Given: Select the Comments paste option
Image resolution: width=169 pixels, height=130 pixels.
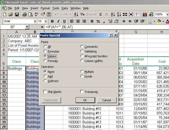Looking at the screenshot, I should (x=82, y=46).
